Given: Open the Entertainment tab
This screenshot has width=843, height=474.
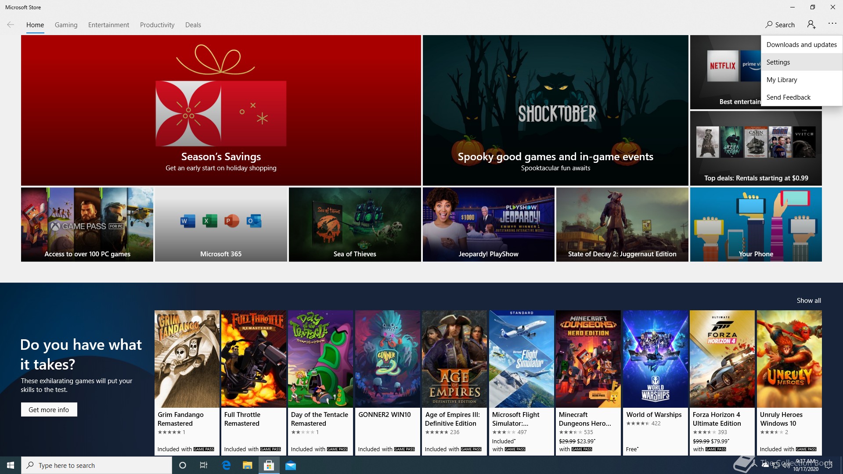Looking at the screenshot, I should click(x=108, y=25).
